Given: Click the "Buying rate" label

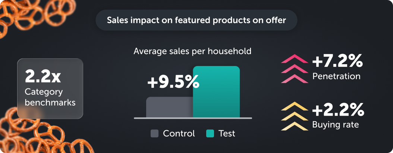Looking at the screenshot, I should [336, 125].
